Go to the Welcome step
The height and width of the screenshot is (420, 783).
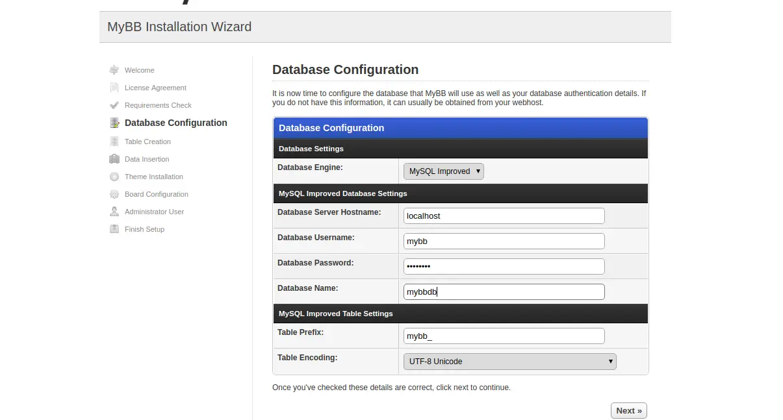140,70
